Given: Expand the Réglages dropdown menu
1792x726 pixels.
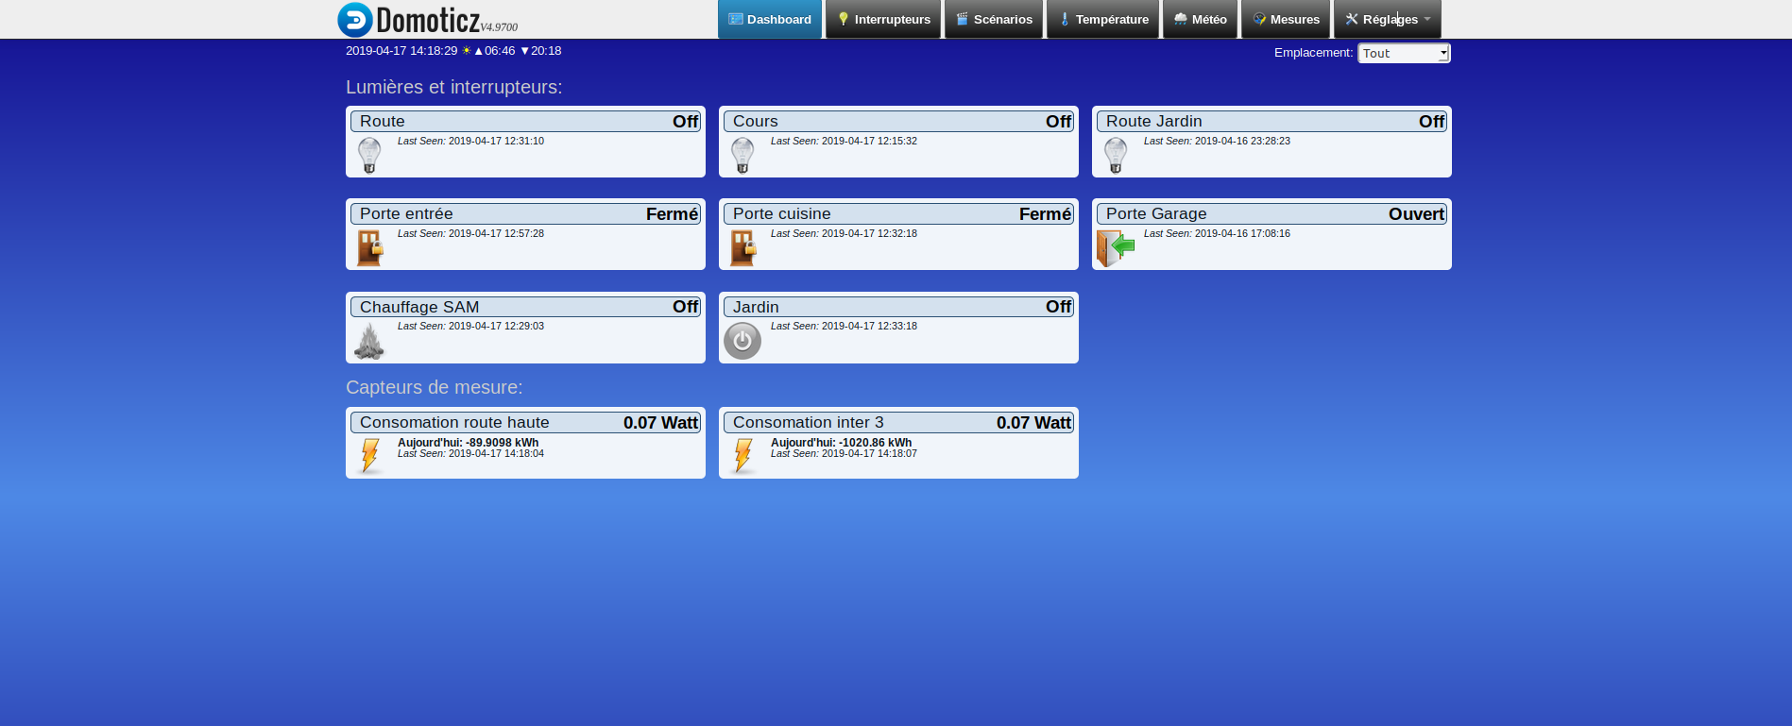Looking at the screenshot, I should [1388, 19].
